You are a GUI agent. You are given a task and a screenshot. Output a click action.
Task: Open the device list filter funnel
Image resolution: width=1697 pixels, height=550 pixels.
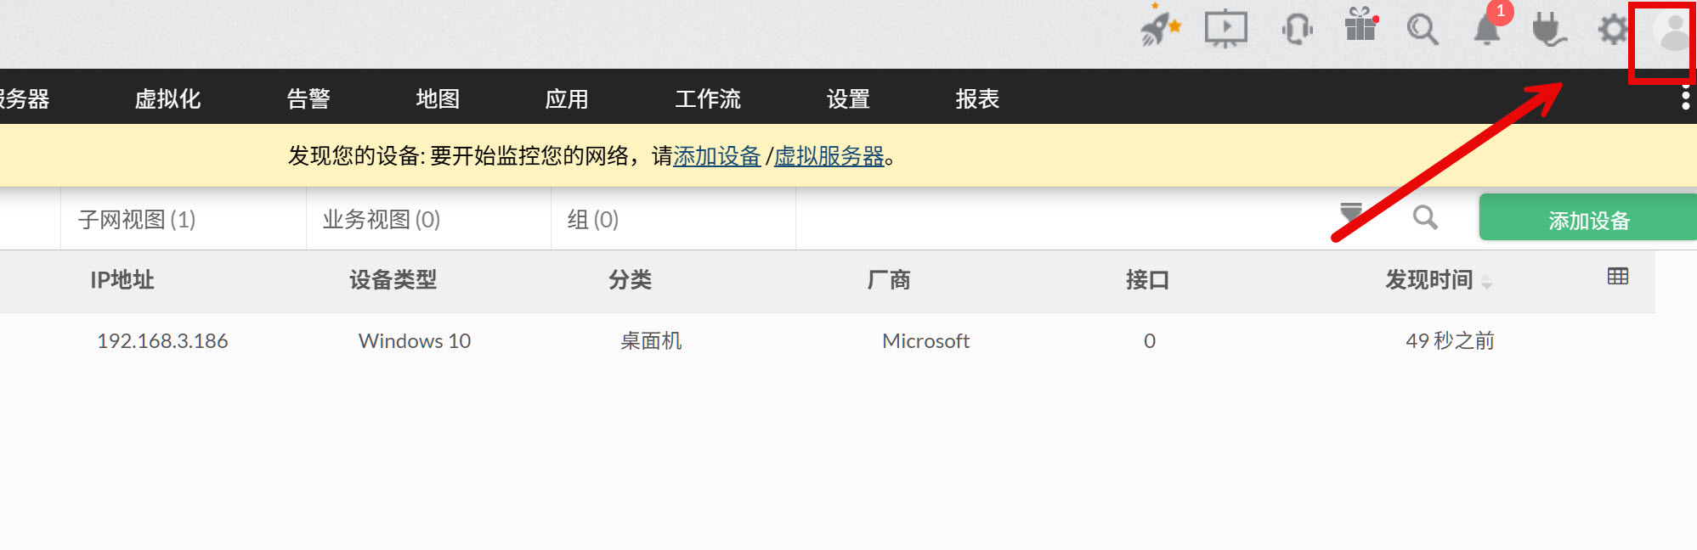point(1351,215)
